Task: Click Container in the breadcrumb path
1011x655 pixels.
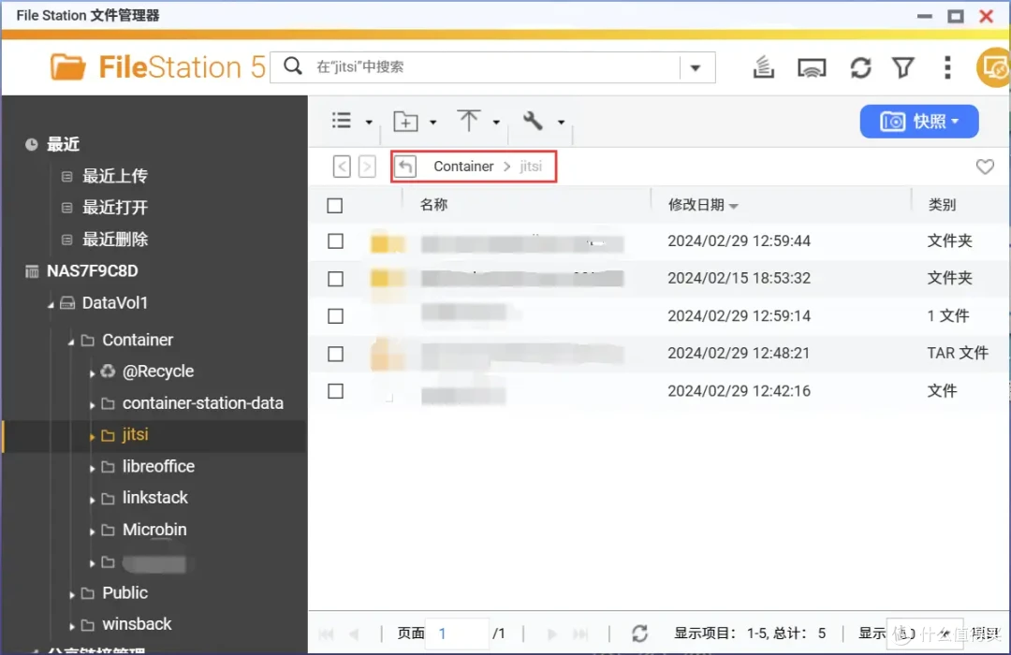Action: (x=463, y=167)
